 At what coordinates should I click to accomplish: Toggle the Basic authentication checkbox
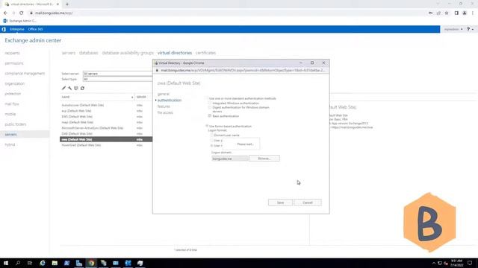(x=210, y=116)
